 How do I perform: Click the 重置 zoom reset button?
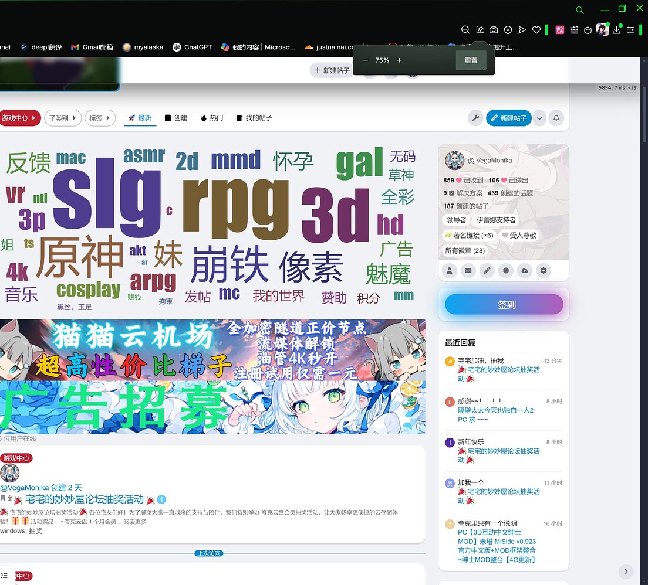(471, 60)
